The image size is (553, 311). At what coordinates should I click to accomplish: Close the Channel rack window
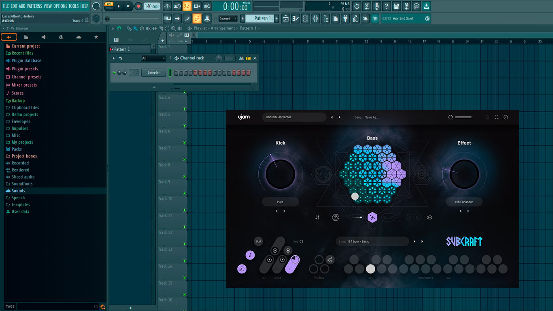[255, 58]
